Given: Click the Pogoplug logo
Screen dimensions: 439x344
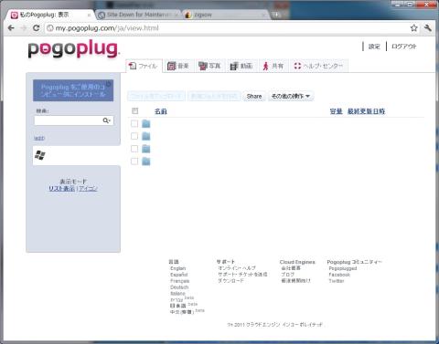Looking at the screenshot, I should [x=73, y=49].
